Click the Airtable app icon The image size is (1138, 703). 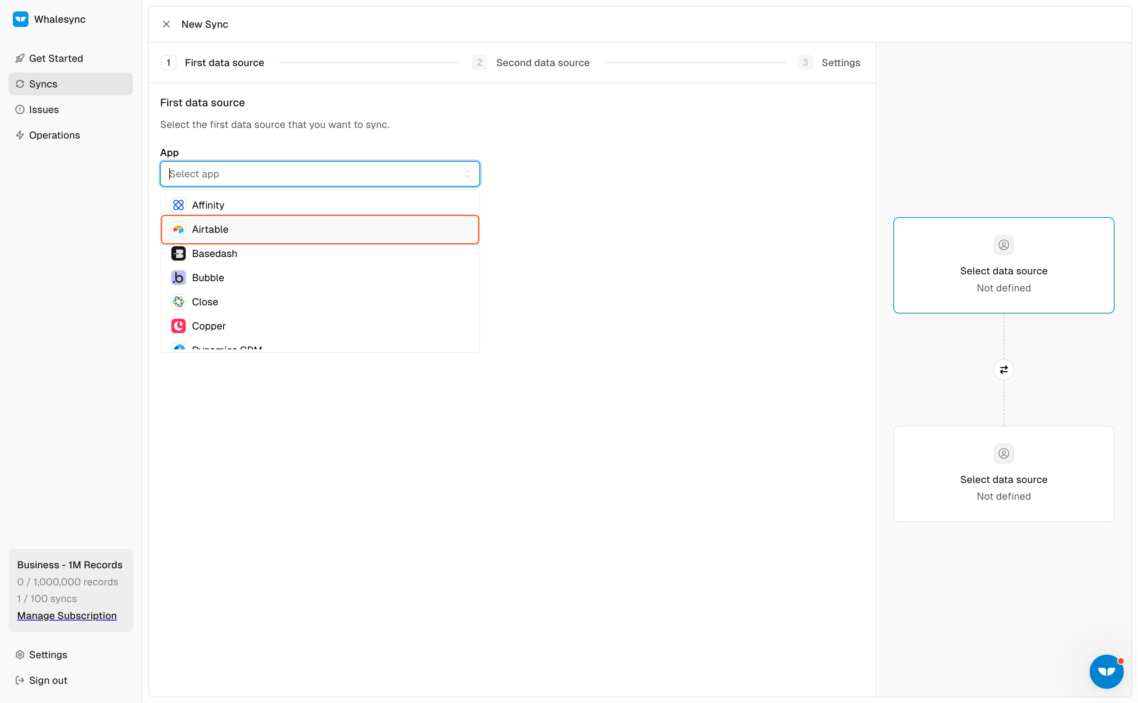pos(178,229)
